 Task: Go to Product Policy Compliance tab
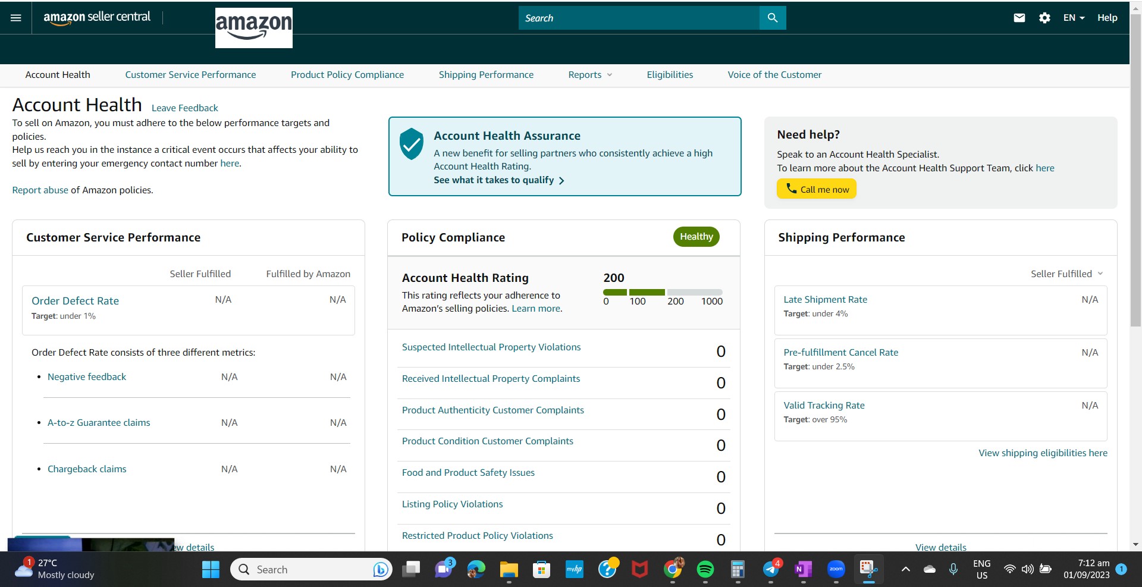347,75
